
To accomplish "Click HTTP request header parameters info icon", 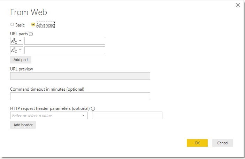I will [x=93, y=108].
